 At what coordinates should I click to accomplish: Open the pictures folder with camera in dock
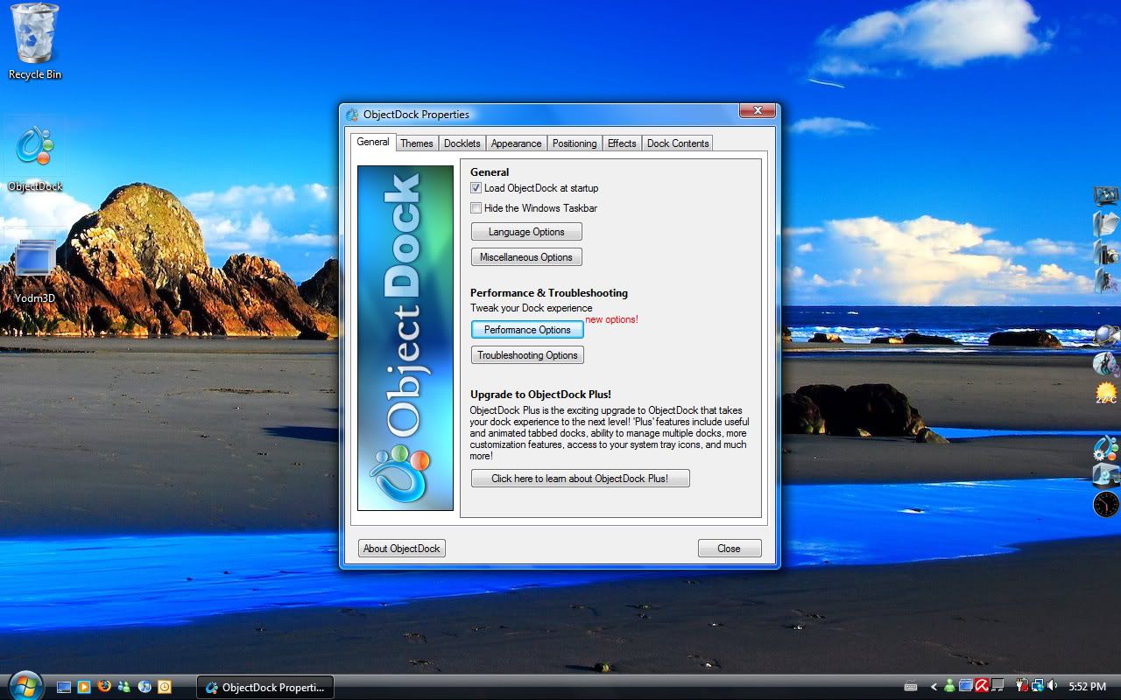[1105, 252]
